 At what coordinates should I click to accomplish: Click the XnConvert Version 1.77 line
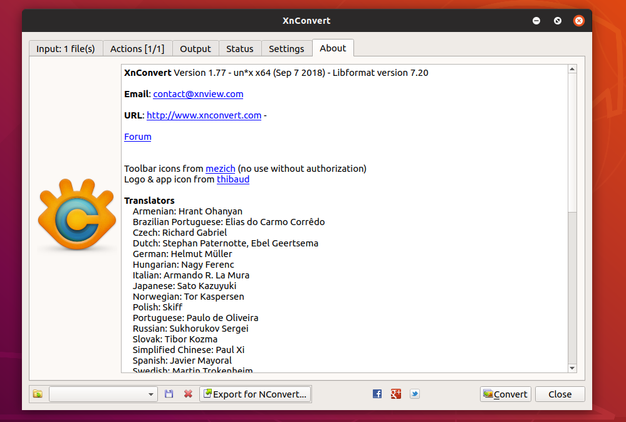coord(276,73)
